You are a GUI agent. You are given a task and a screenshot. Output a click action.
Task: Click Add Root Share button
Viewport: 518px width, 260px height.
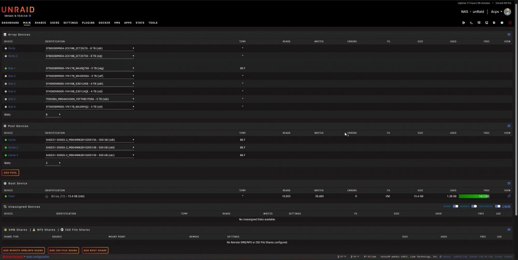coord(95,251)
